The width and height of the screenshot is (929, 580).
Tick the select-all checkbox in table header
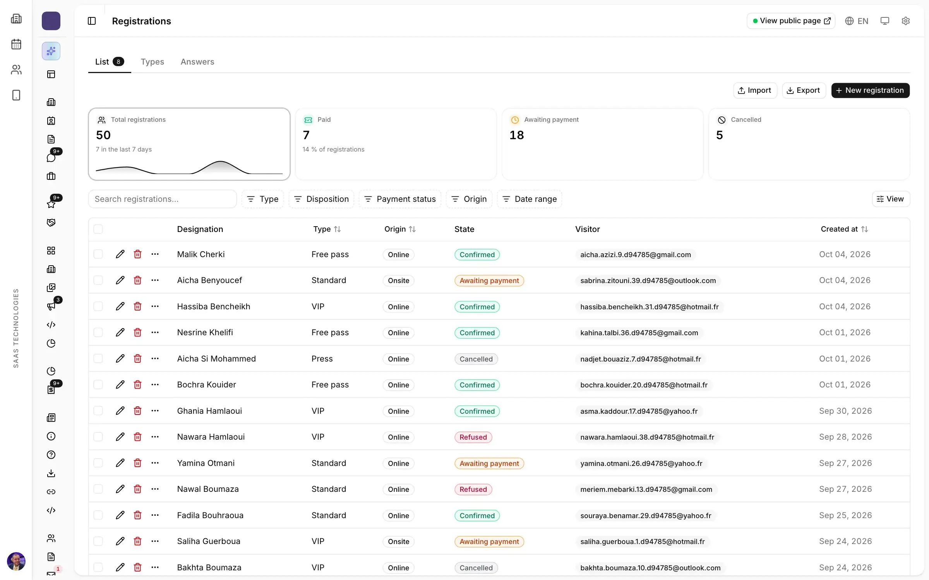pos(98,229)
